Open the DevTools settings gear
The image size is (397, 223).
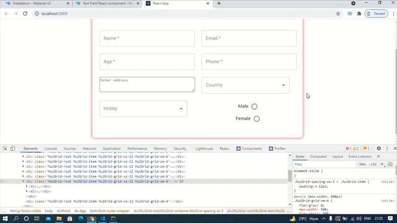379,149
